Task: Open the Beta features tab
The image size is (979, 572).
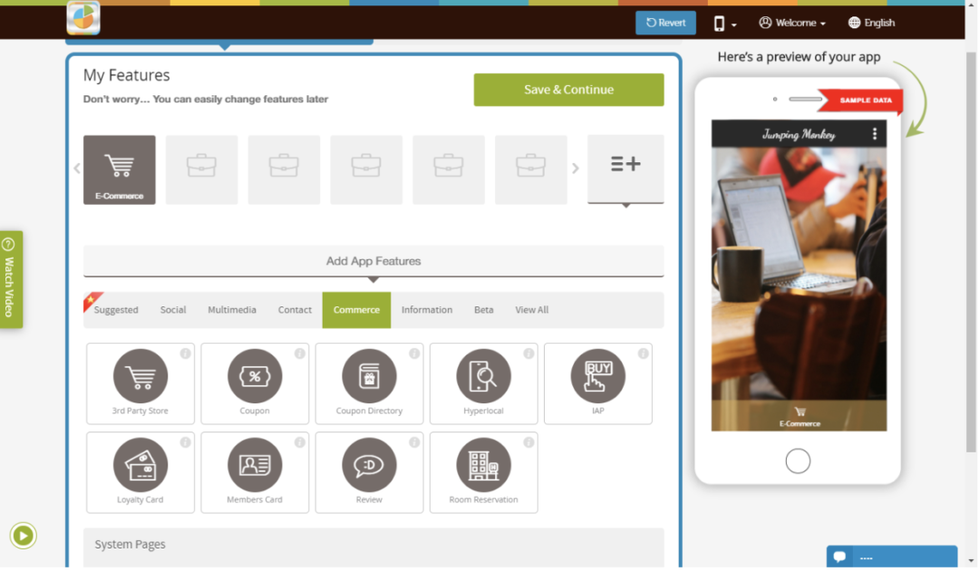Action: tap(483, 309)
